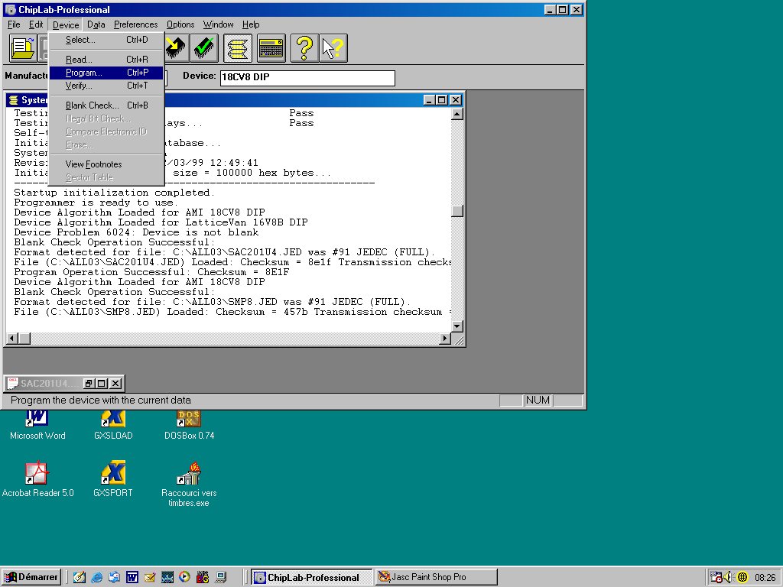Open the Preferences menu

135,24
